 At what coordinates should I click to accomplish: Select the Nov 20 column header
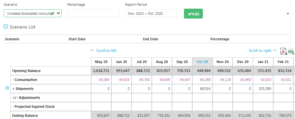(222, 62)
